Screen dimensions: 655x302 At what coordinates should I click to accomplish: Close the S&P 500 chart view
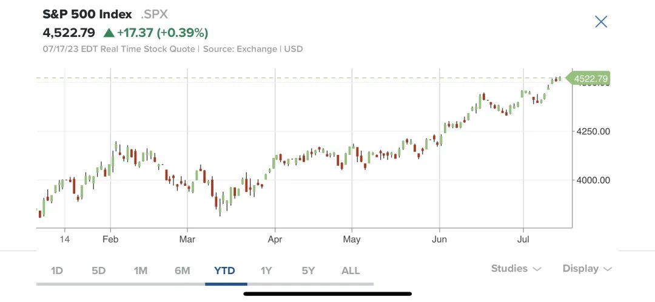pos(601,21)
